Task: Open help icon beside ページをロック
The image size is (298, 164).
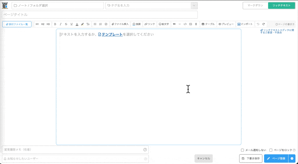Action: pyautogui.click(x=294, y=150)
